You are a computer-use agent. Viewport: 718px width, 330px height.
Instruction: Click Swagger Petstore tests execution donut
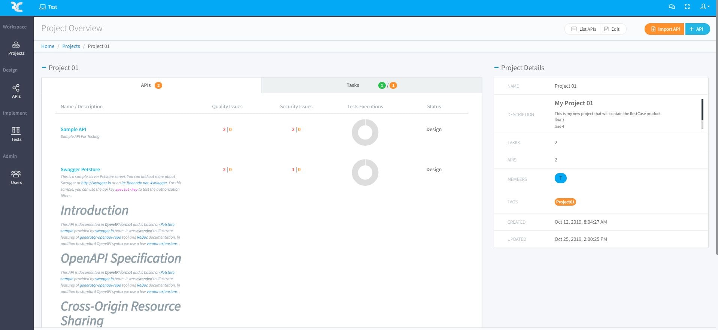pos(365,172)
